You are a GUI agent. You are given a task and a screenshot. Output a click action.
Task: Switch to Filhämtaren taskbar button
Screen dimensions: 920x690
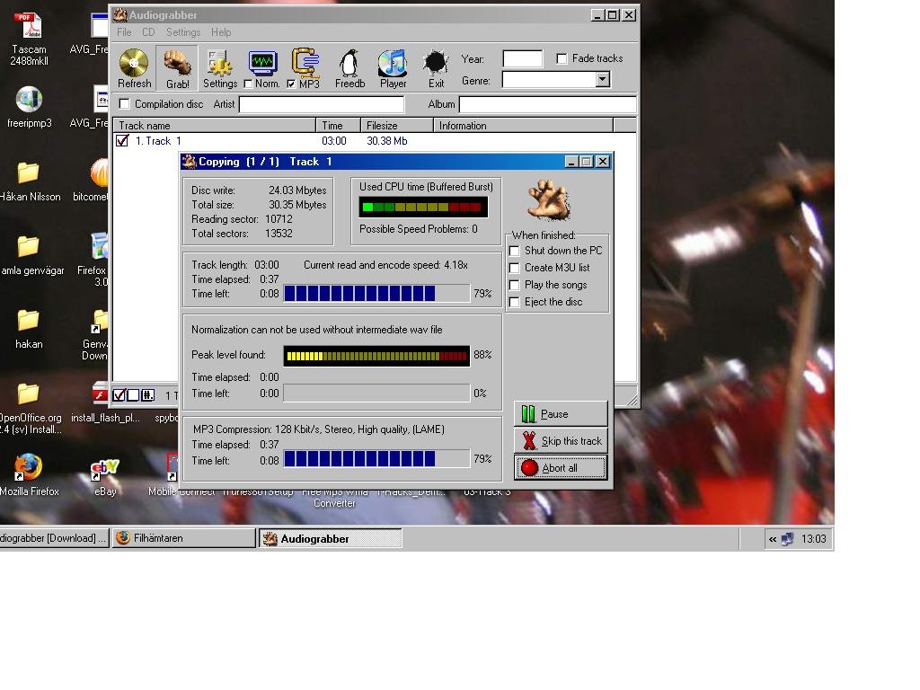pyautogui.click(x=183, y=538)
